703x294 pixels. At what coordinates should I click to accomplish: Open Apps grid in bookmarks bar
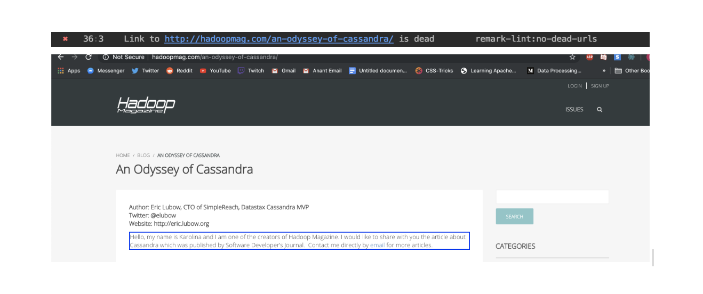coord(69,70)
